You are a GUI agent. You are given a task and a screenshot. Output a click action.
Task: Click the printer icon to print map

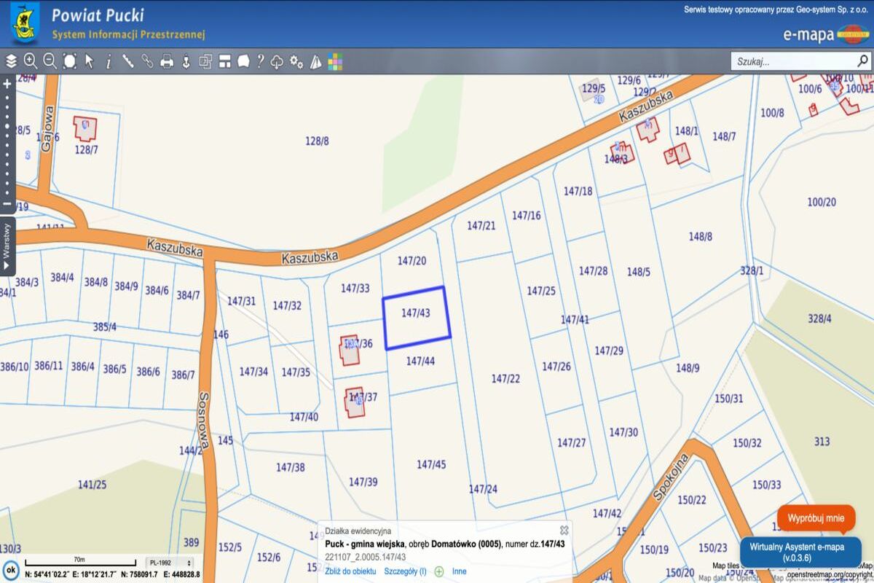tap(167, 61)
